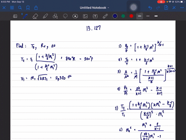Choose the dark blue pen color
The height and width of the screenshot is (140, 186).
tap(115, 16)
